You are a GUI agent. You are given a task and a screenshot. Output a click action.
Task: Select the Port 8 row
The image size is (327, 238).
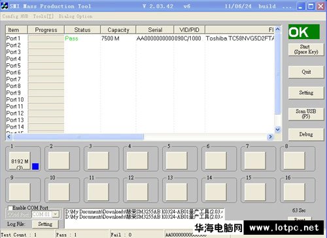[140, 86]
